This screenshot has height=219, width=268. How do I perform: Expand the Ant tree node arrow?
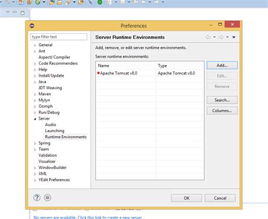35,51
